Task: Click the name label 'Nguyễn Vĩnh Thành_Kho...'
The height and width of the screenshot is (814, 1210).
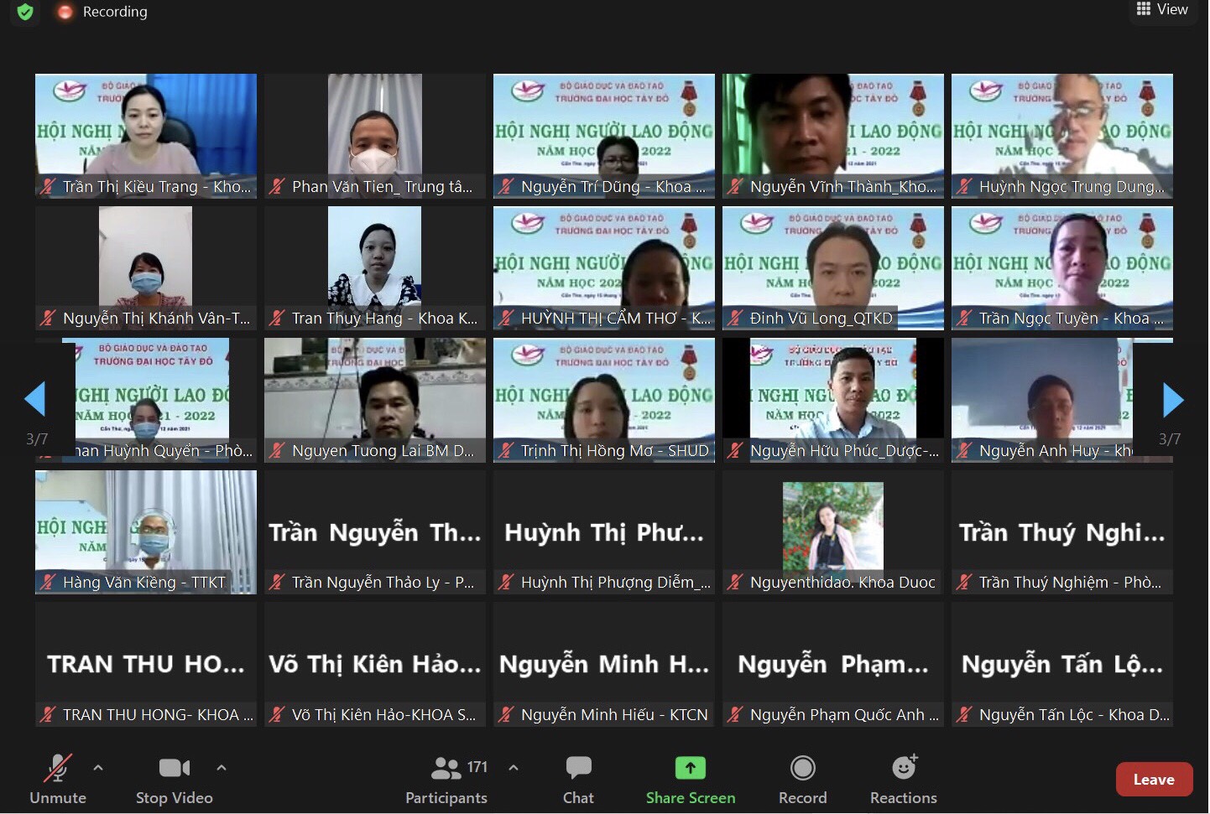Action: pos(843,187)
